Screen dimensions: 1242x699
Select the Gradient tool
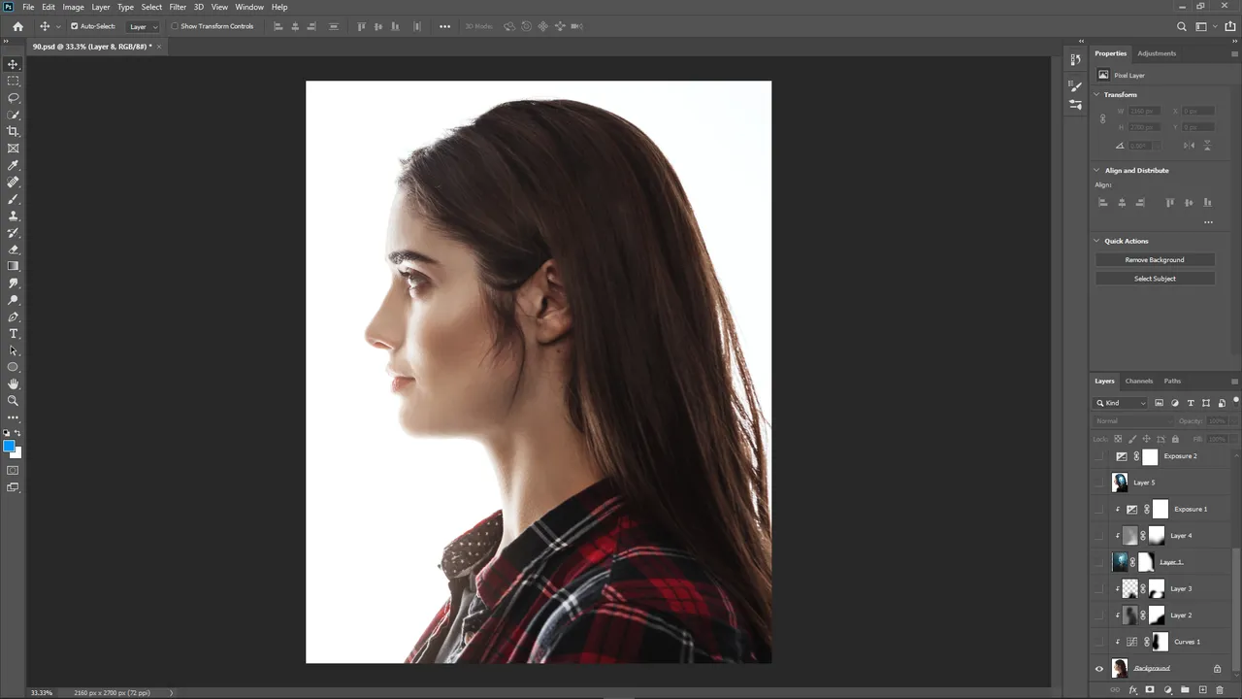point(13,266)
